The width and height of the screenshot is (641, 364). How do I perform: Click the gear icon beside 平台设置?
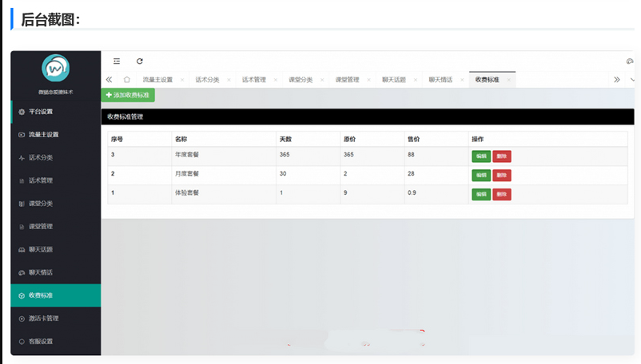pos(22,112)
